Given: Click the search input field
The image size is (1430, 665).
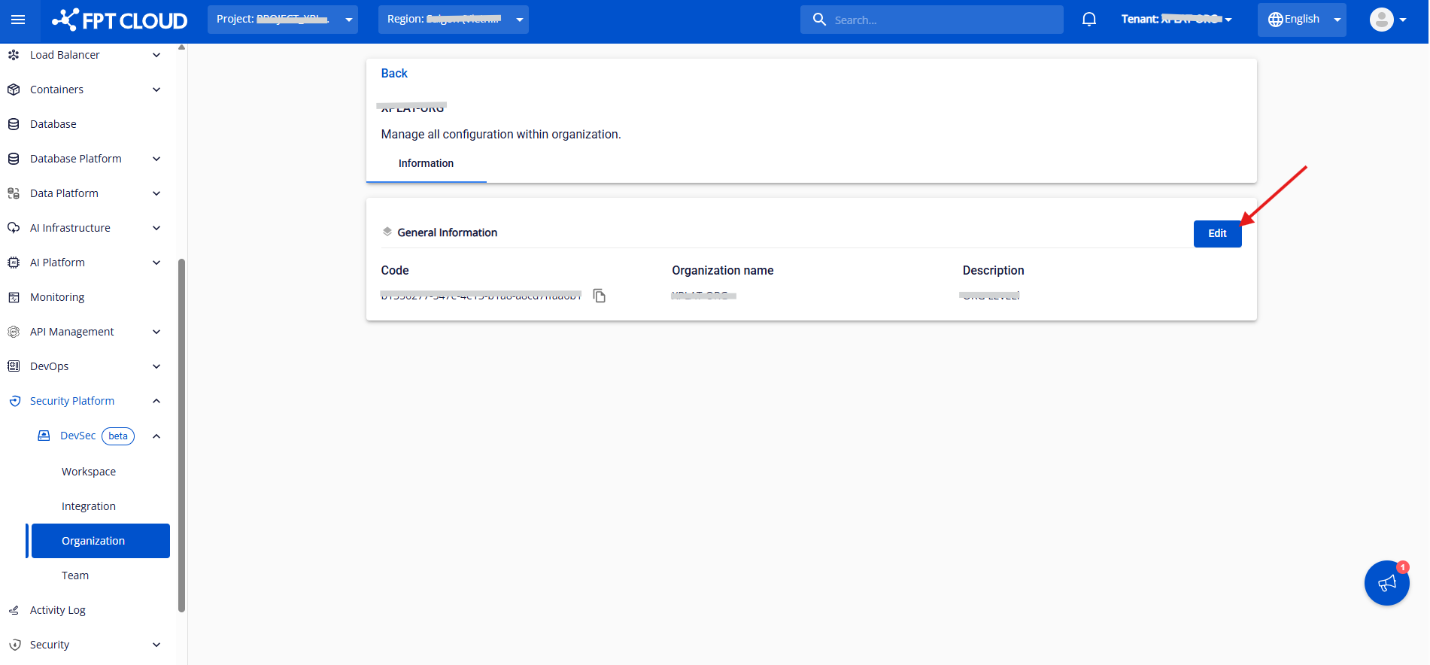Looking at the screenshot, I should pyautogui.click(x=940, y=20).
